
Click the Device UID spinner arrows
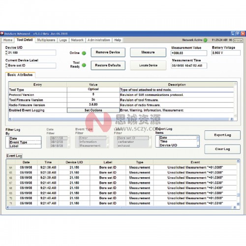click(x=6, y=53)
